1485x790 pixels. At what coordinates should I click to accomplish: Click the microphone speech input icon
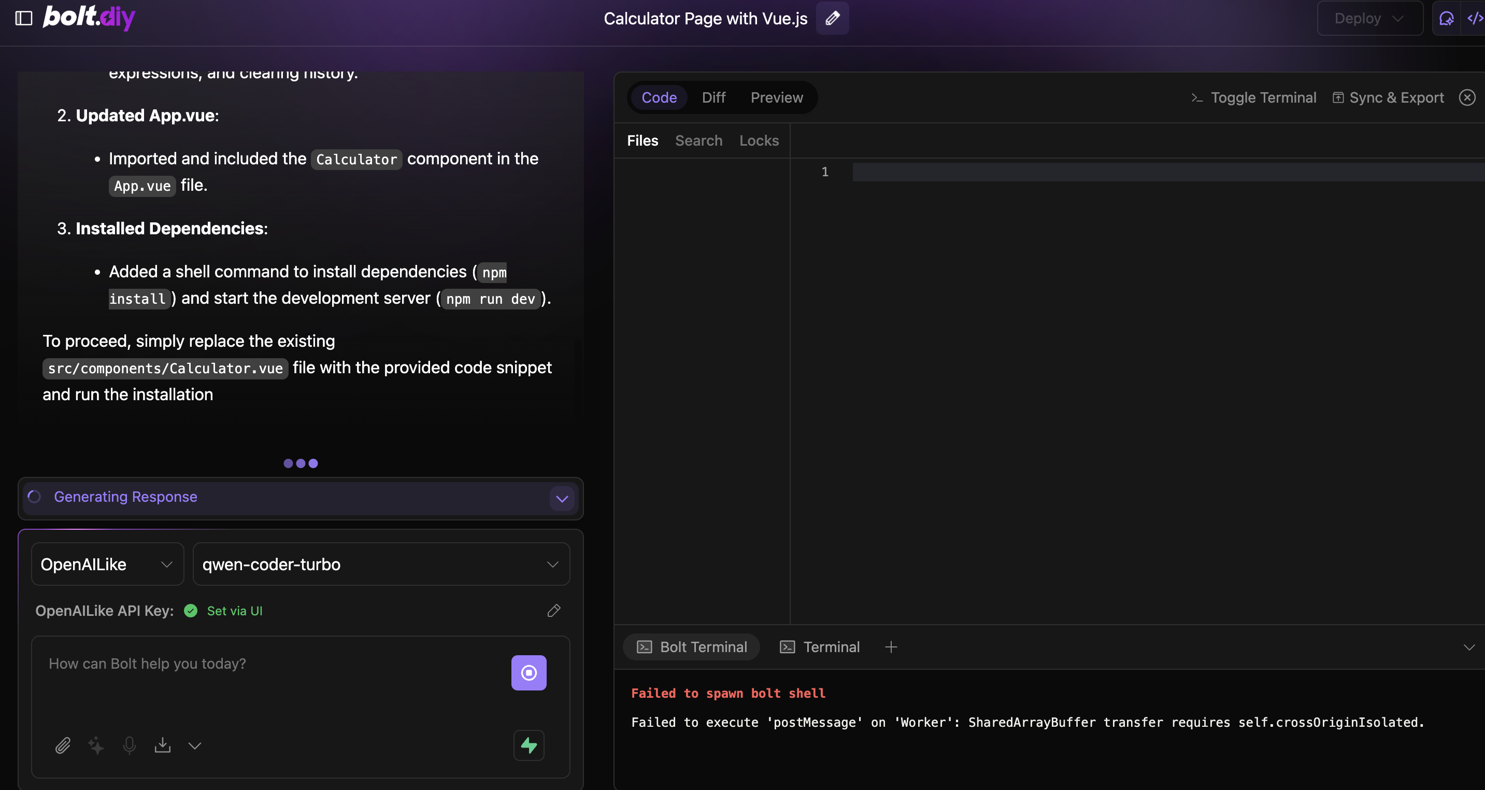pyautogui.click(x=129, y=745)
